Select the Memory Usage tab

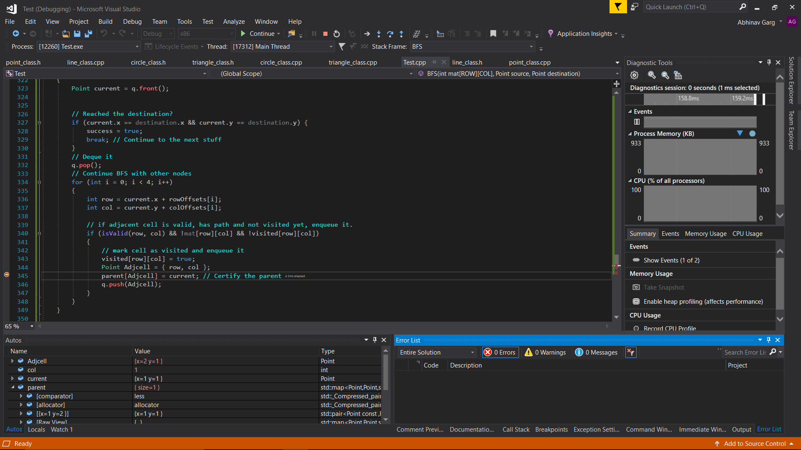coord(706,233)
